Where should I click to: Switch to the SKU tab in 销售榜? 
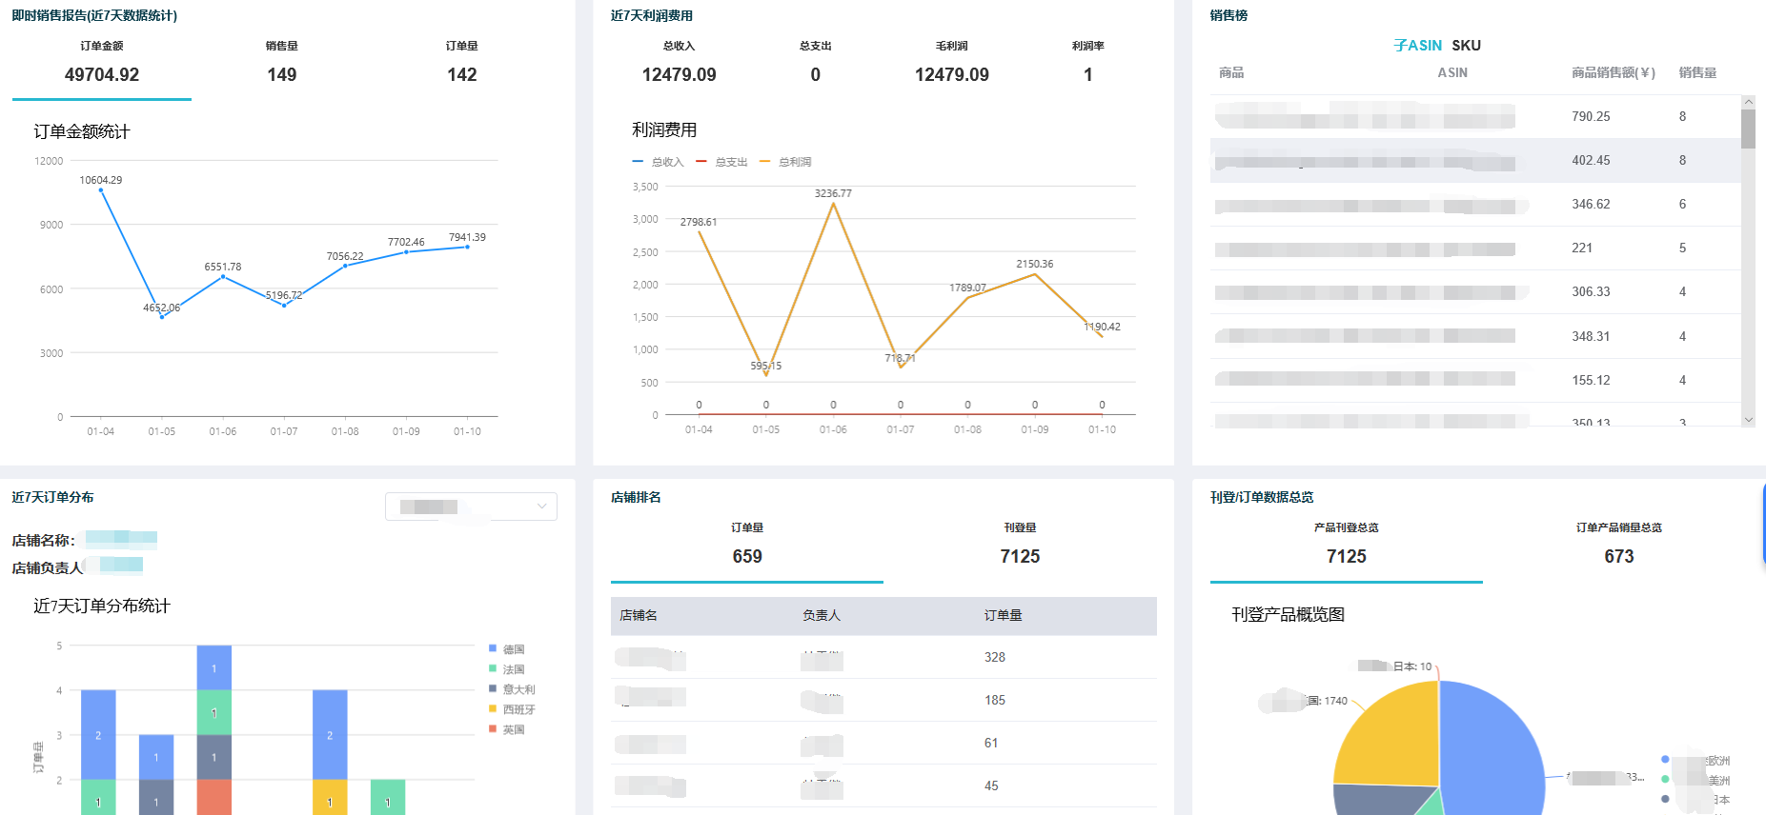click(1466, 46)
